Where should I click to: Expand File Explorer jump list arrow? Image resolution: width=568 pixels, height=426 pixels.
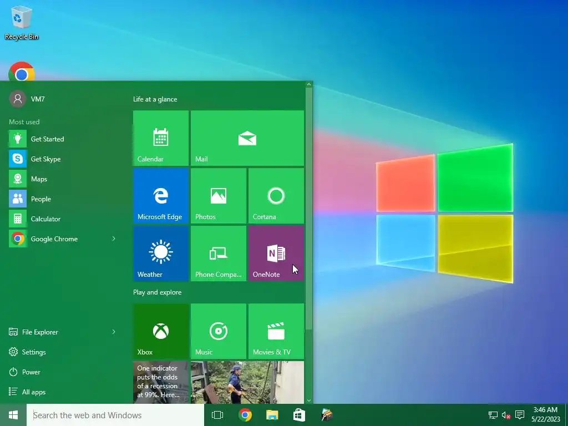click(x=114, y=332)
